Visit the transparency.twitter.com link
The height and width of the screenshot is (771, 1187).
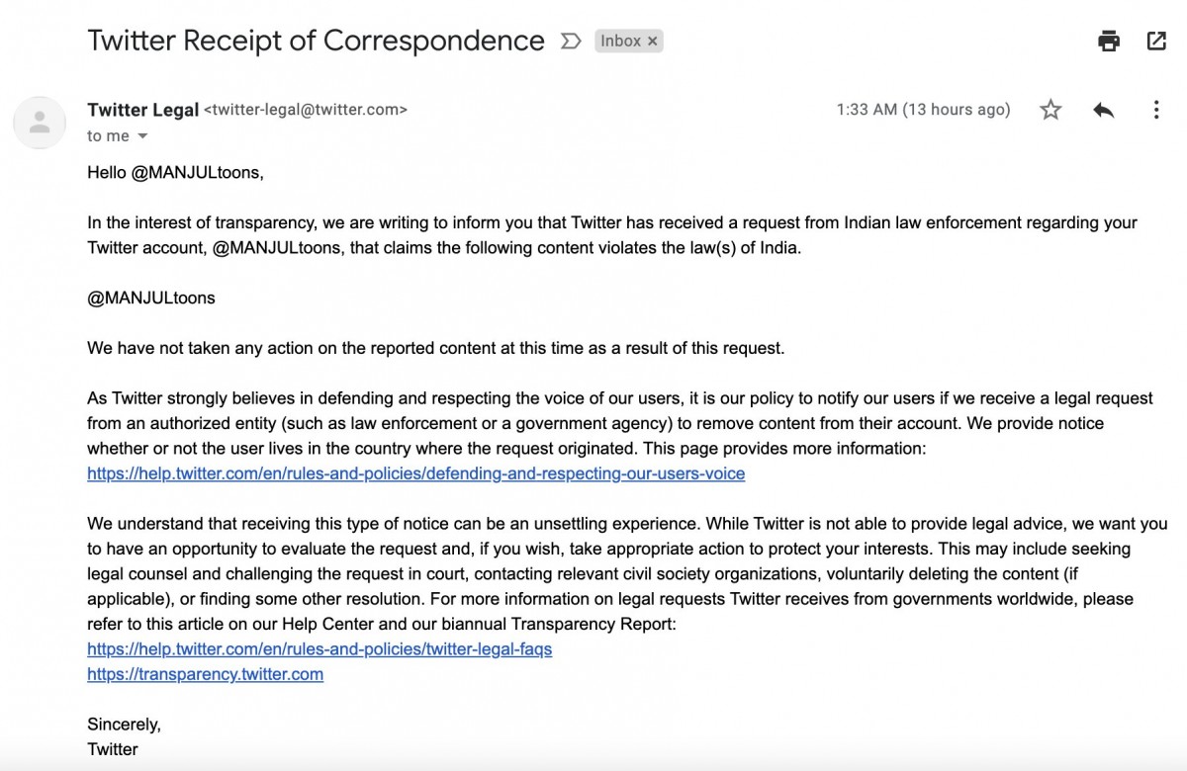tap(205, 674)
